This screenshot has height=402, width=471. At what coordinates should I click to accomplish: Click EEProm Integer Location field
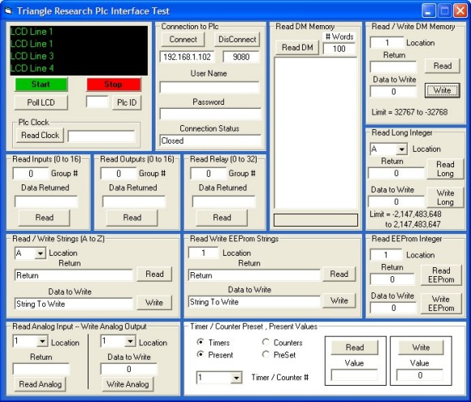(x=386, y=255)
